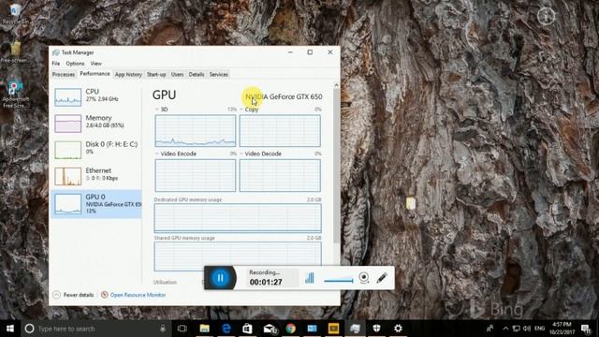Click the ENG language indicator
599x337 pixels.
click(539, 329)
